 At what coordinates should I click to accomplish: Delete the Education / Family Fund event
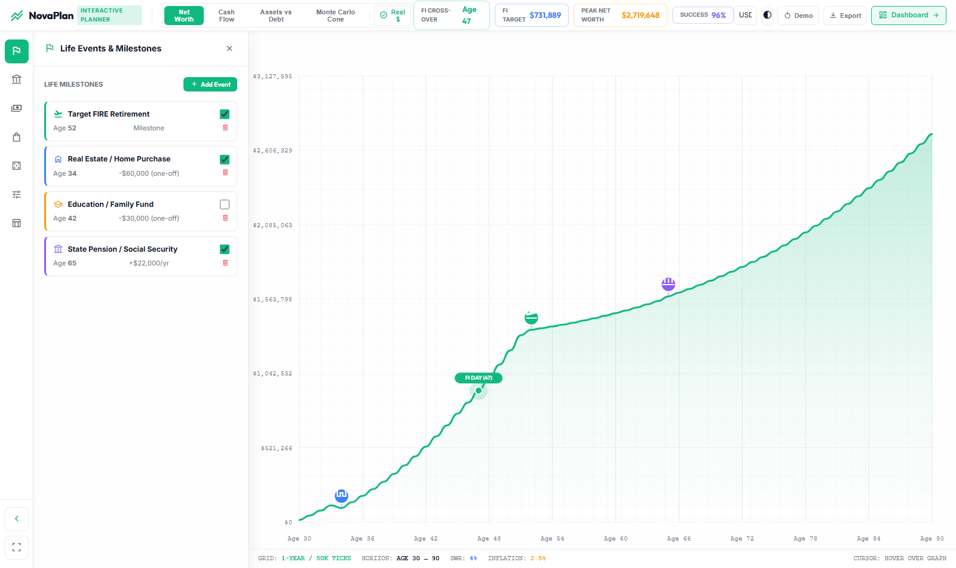pyautogui.click(x=225, y=218)
